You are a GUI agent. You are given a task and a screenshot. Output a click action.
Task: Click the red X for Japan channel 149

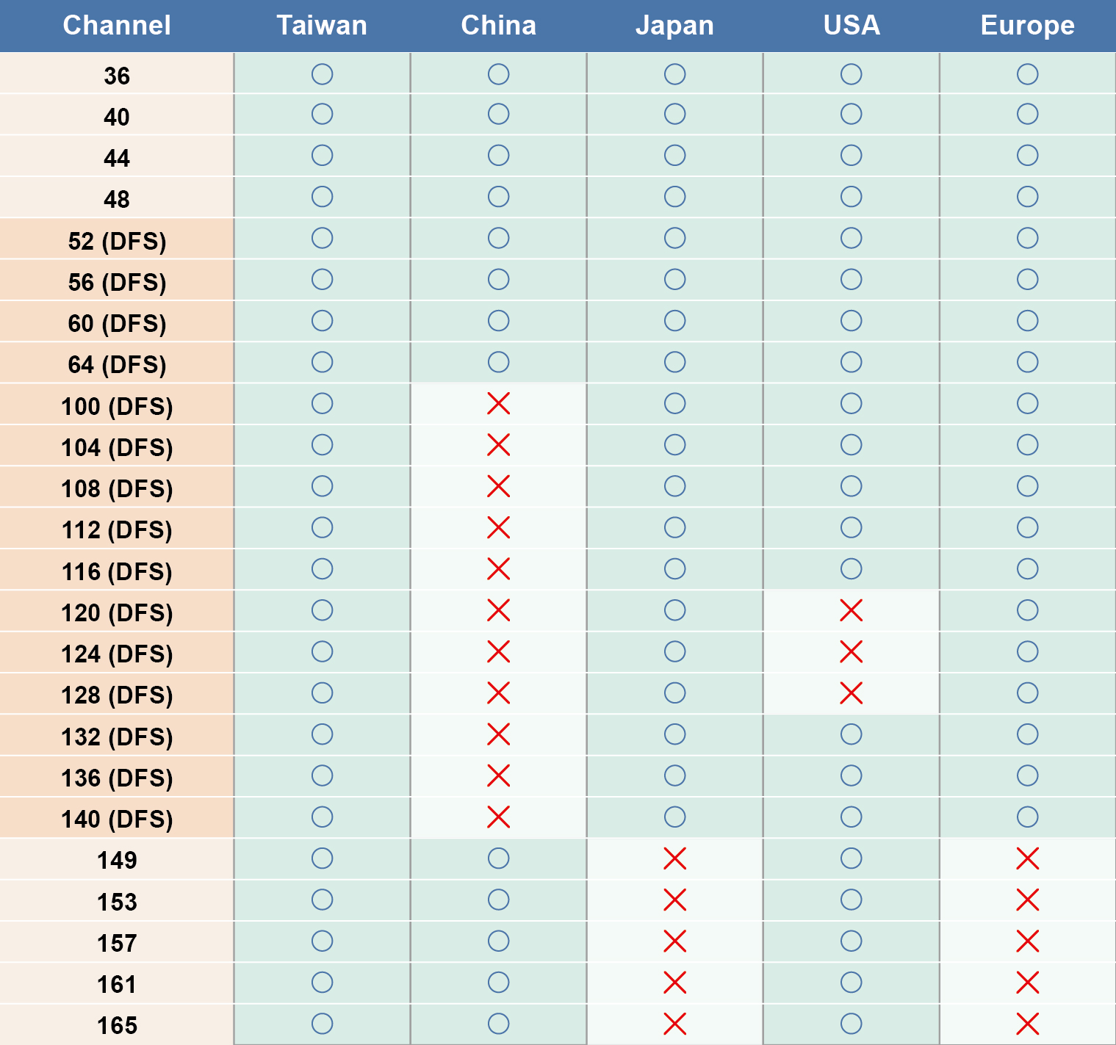coord(674,858)
